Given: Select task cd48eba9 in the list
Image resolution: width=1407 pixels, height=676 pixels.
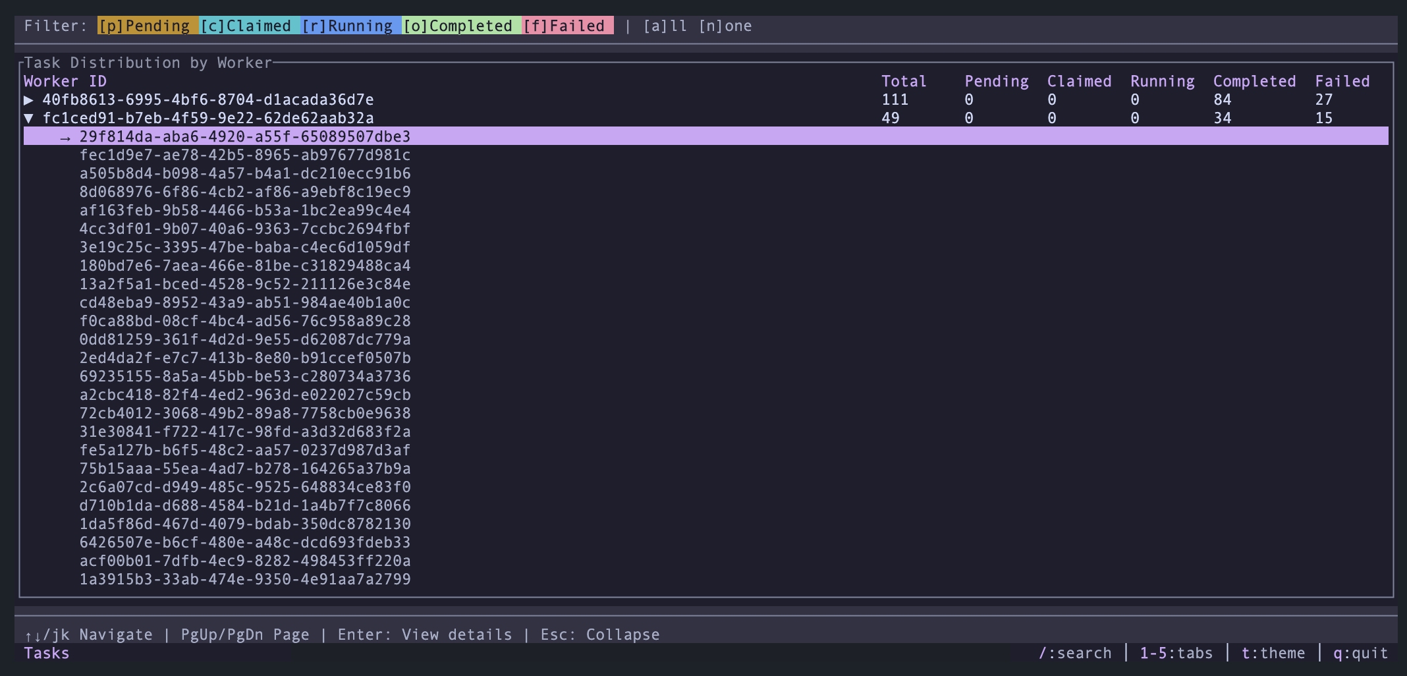Looking at the screenshot, I should [244, 302].
